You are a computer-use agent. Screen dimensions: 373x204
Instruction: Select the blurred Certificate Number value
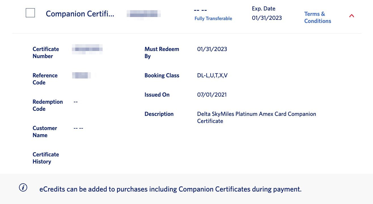(x=87, y=49)
